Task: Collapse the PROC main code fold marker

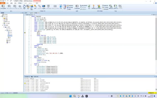Action: [x=31, y=31]
